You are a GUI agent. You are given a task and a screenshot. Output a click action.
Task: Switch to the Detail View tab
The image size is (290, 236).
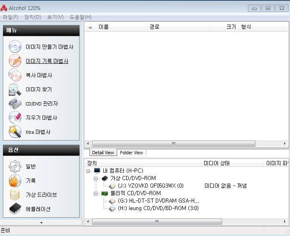click(x=103, y=153)
